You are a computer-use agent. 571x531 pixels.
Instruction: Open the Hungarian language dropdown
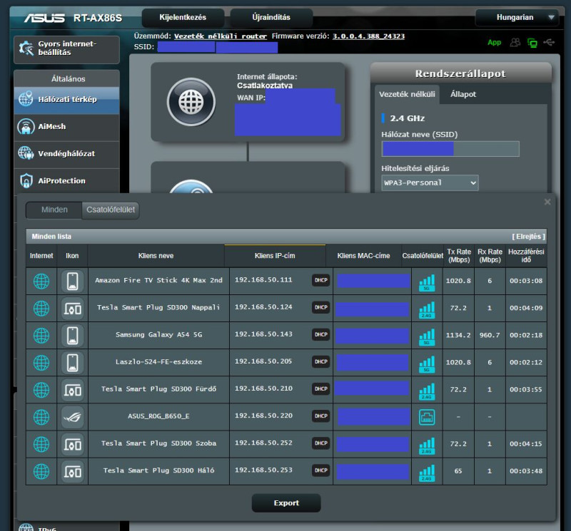pyautogui.click(x=517, y=17)
